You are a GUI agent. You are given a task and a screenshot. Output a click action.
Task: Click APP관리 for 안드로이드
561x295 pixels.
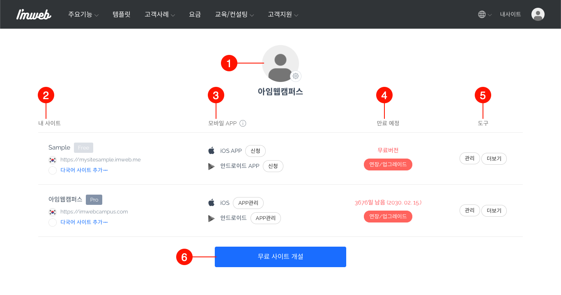coord(266,218)
